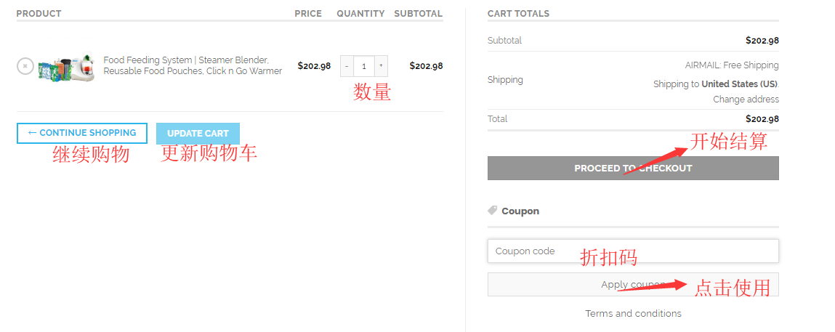Focus the quantity number field
The width and height of the screenshot is (835, 332).
363,66
